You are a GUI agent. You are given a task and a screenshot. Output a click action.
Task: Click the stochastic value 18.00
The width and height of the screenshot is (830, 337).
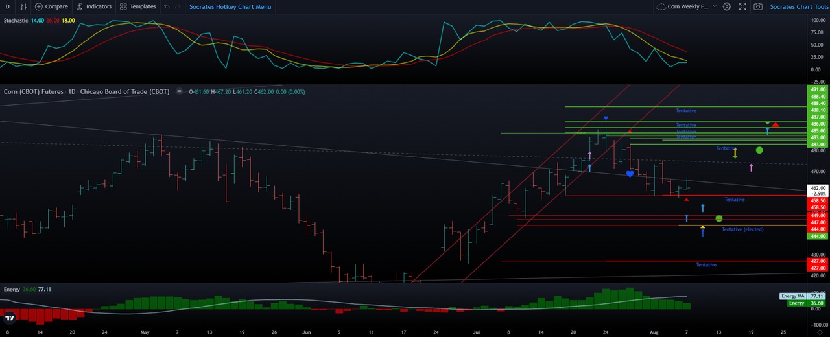pyautogui.click(x=68, y=21)
